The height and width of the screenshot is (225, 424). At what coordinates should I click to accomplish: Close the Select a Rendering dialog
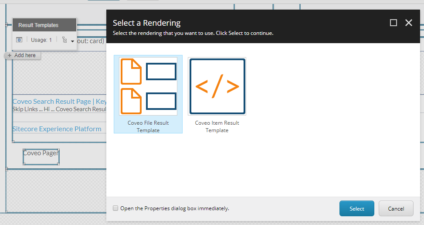(x=409, y=23)
